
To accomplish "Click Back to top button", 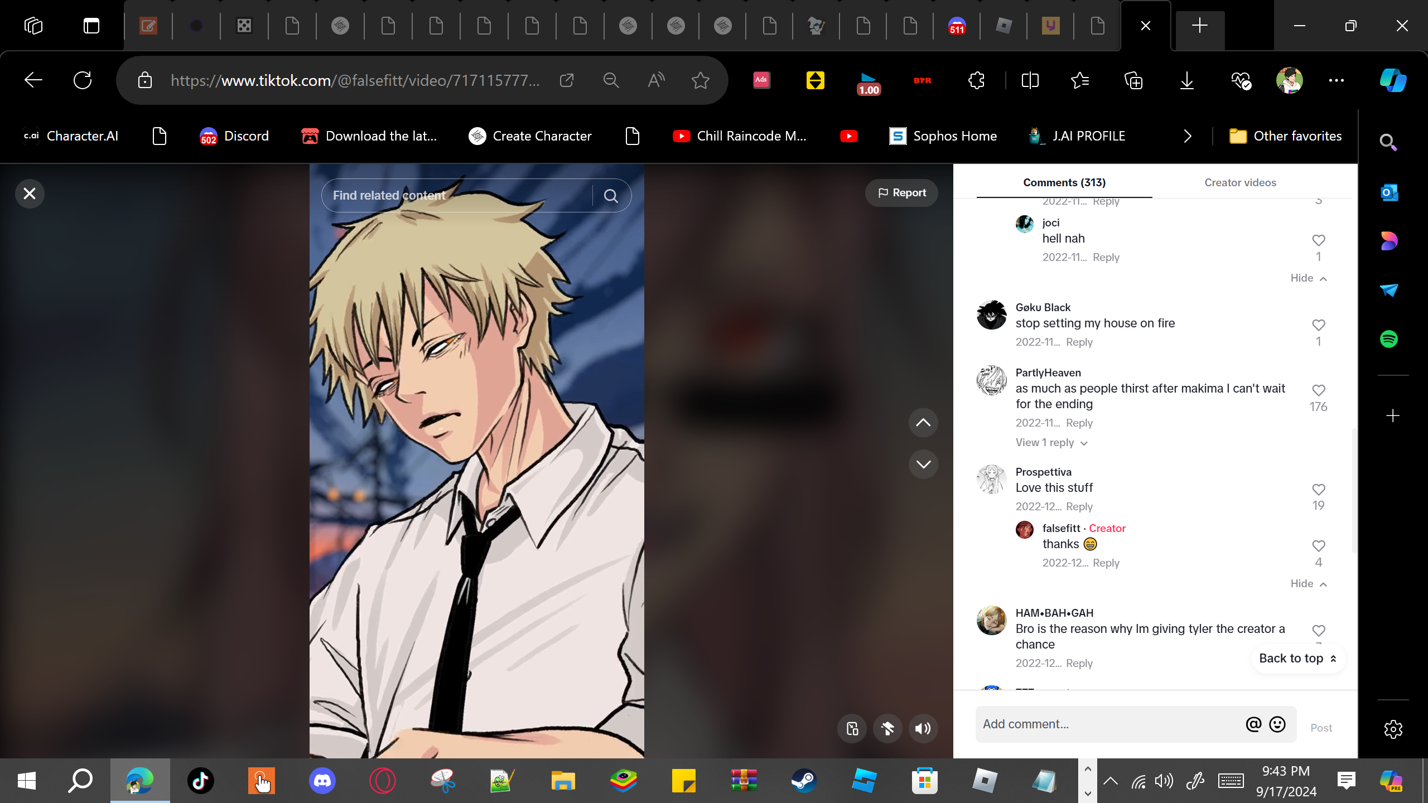I will 1297,659.
